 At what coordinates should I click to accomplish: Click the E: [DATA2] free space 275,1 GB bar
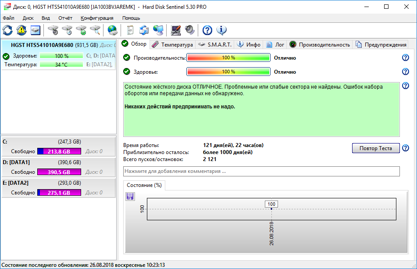coord(59,193)
